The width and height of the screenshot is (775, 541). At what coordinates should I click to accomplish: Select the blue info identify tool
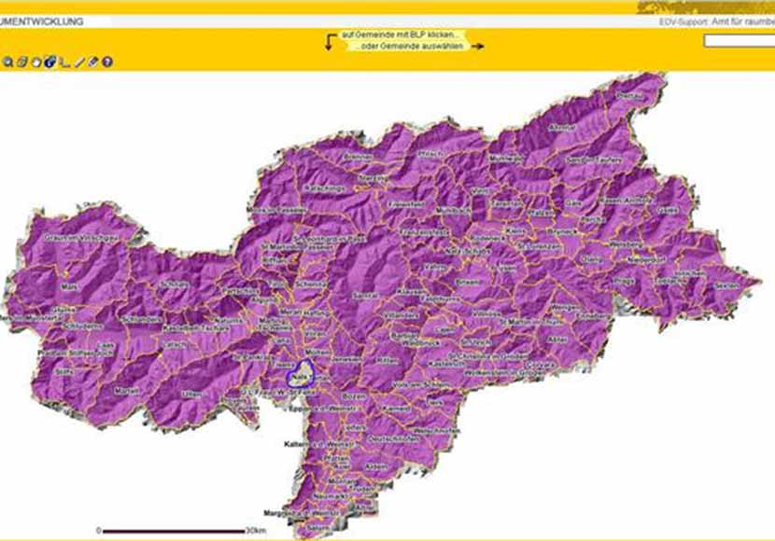(x=50, y=62)
